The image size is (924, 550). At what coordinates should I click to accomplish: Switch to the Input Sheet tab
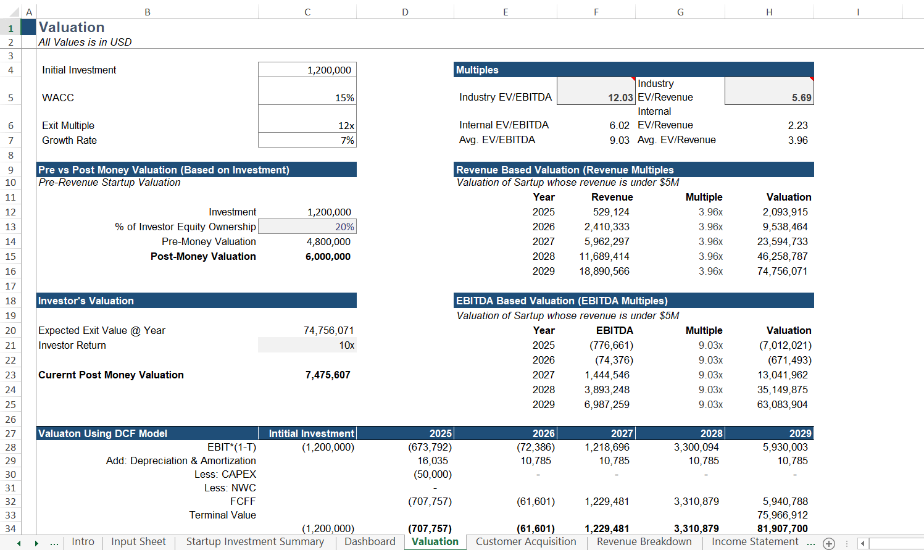tap(138, 542)
